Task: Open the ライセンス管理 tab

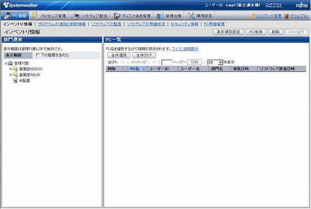Action: click(49, 15)
